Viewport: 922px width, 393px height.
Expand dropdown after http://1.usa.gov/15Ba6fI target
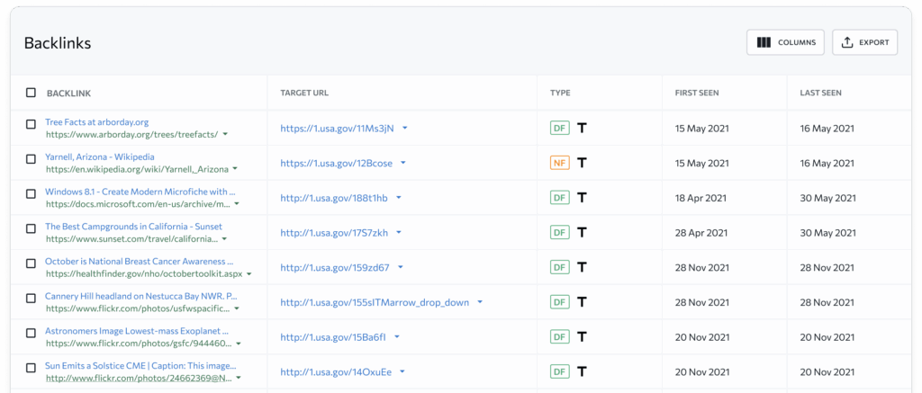397,336
